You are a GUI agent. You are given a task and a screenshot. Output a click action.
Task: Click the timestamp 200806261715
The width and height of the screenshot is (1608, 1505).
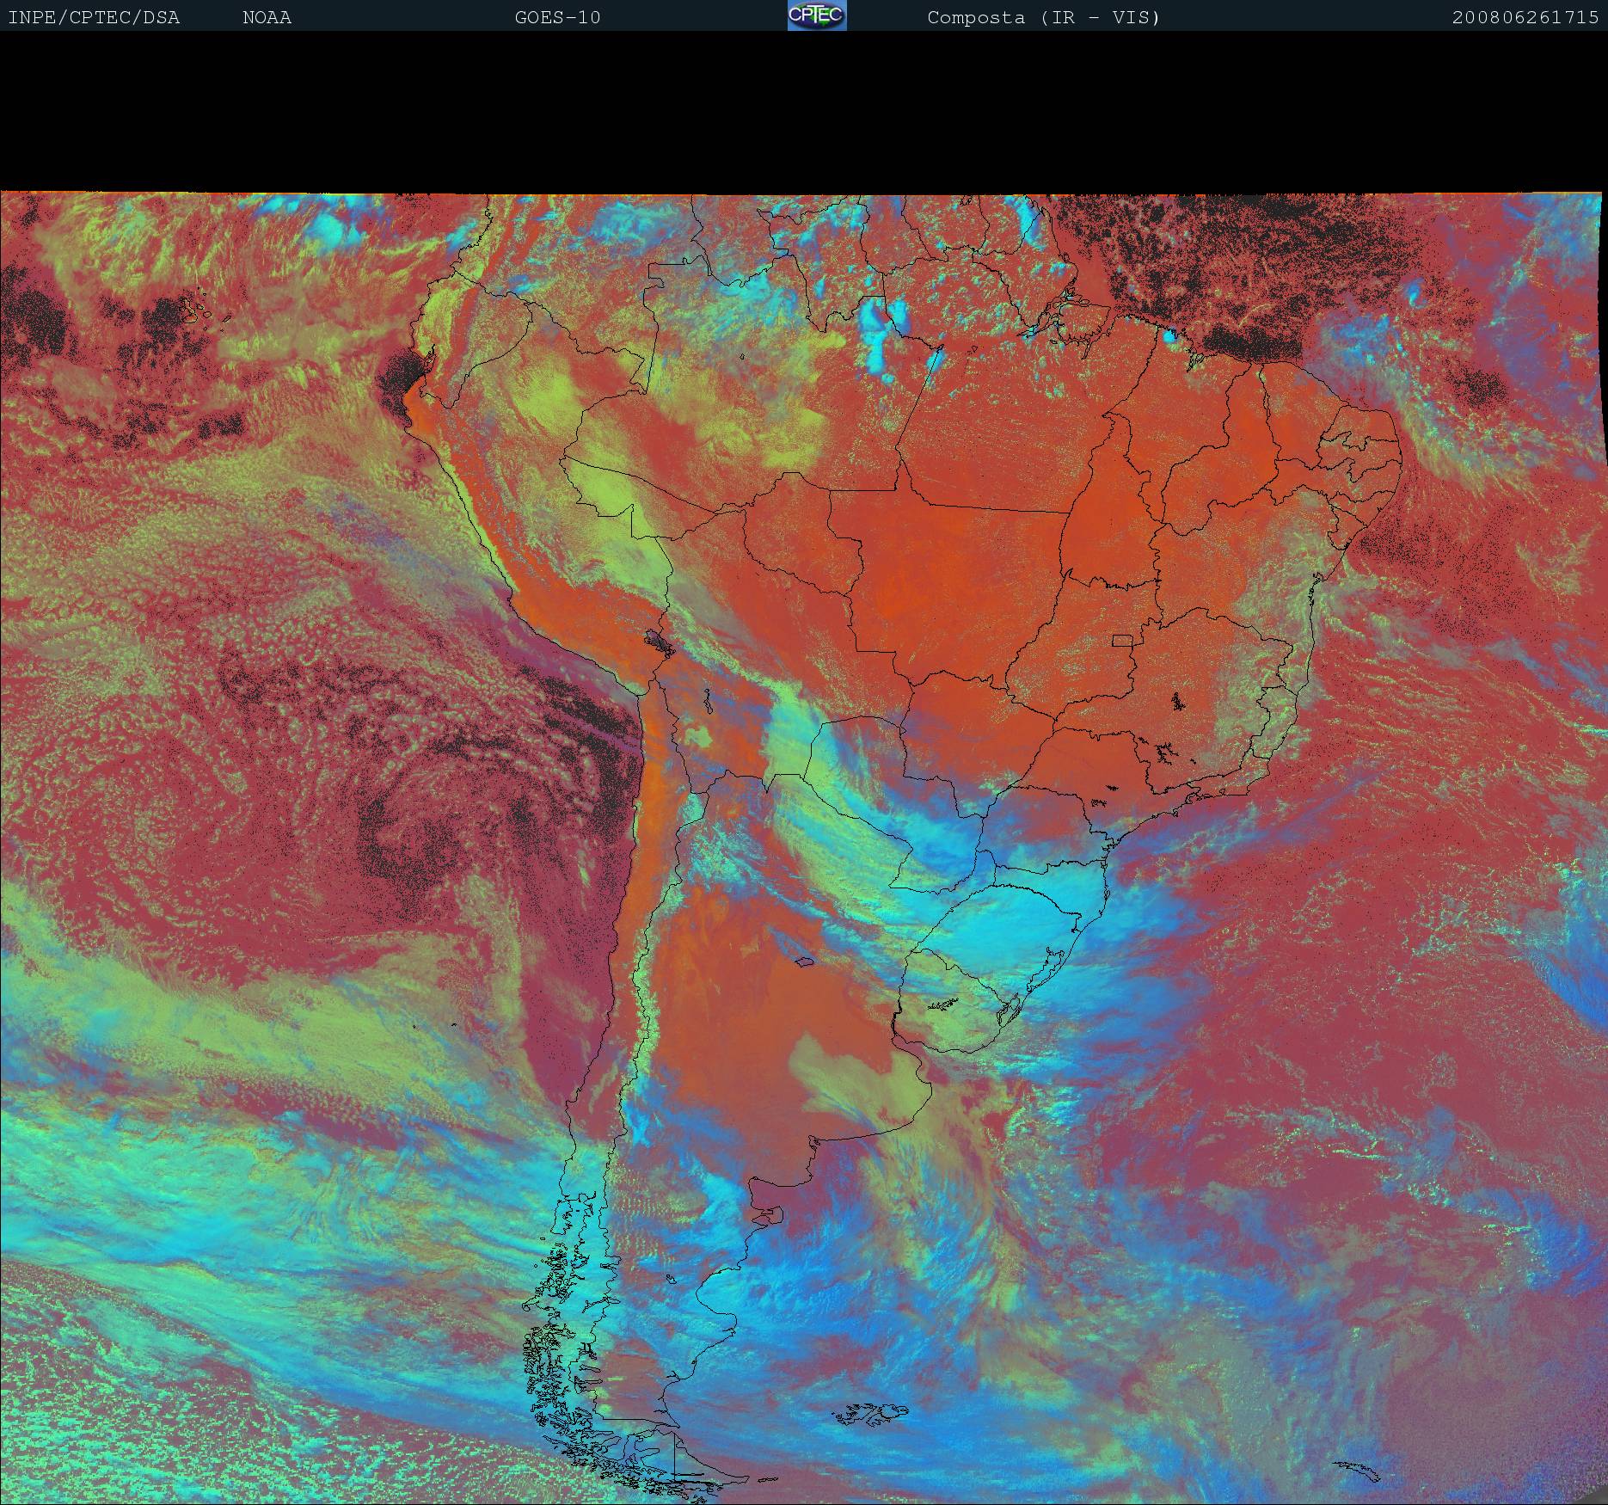pos(1525,17)
